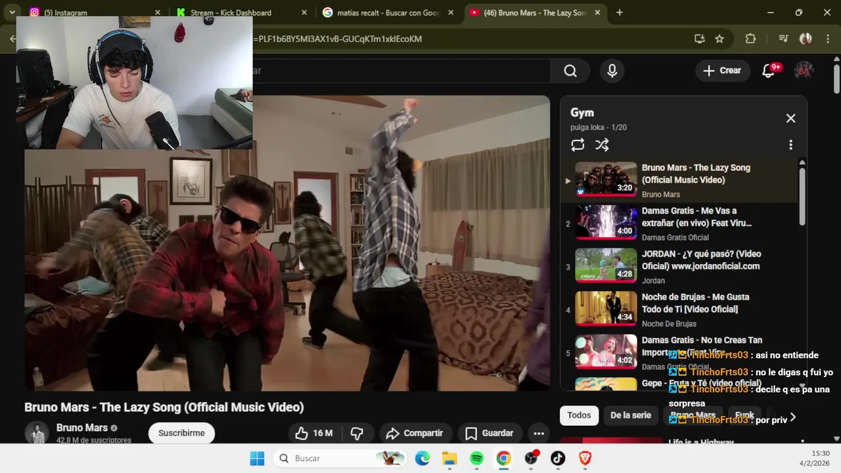
Task: Click the YouTube search magnifier button
Action: tap(570, 71)
